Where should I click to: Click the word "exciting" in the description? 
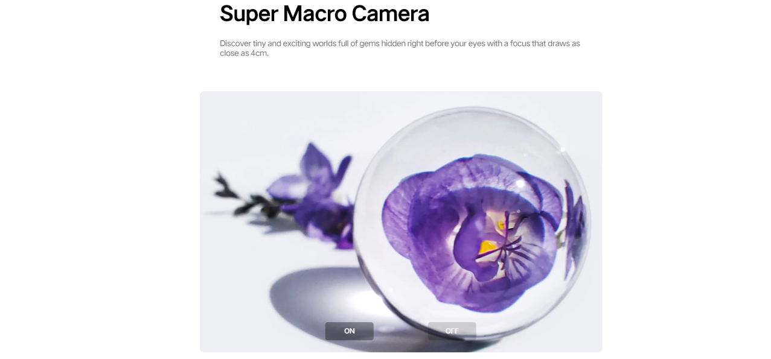point(296,43)
